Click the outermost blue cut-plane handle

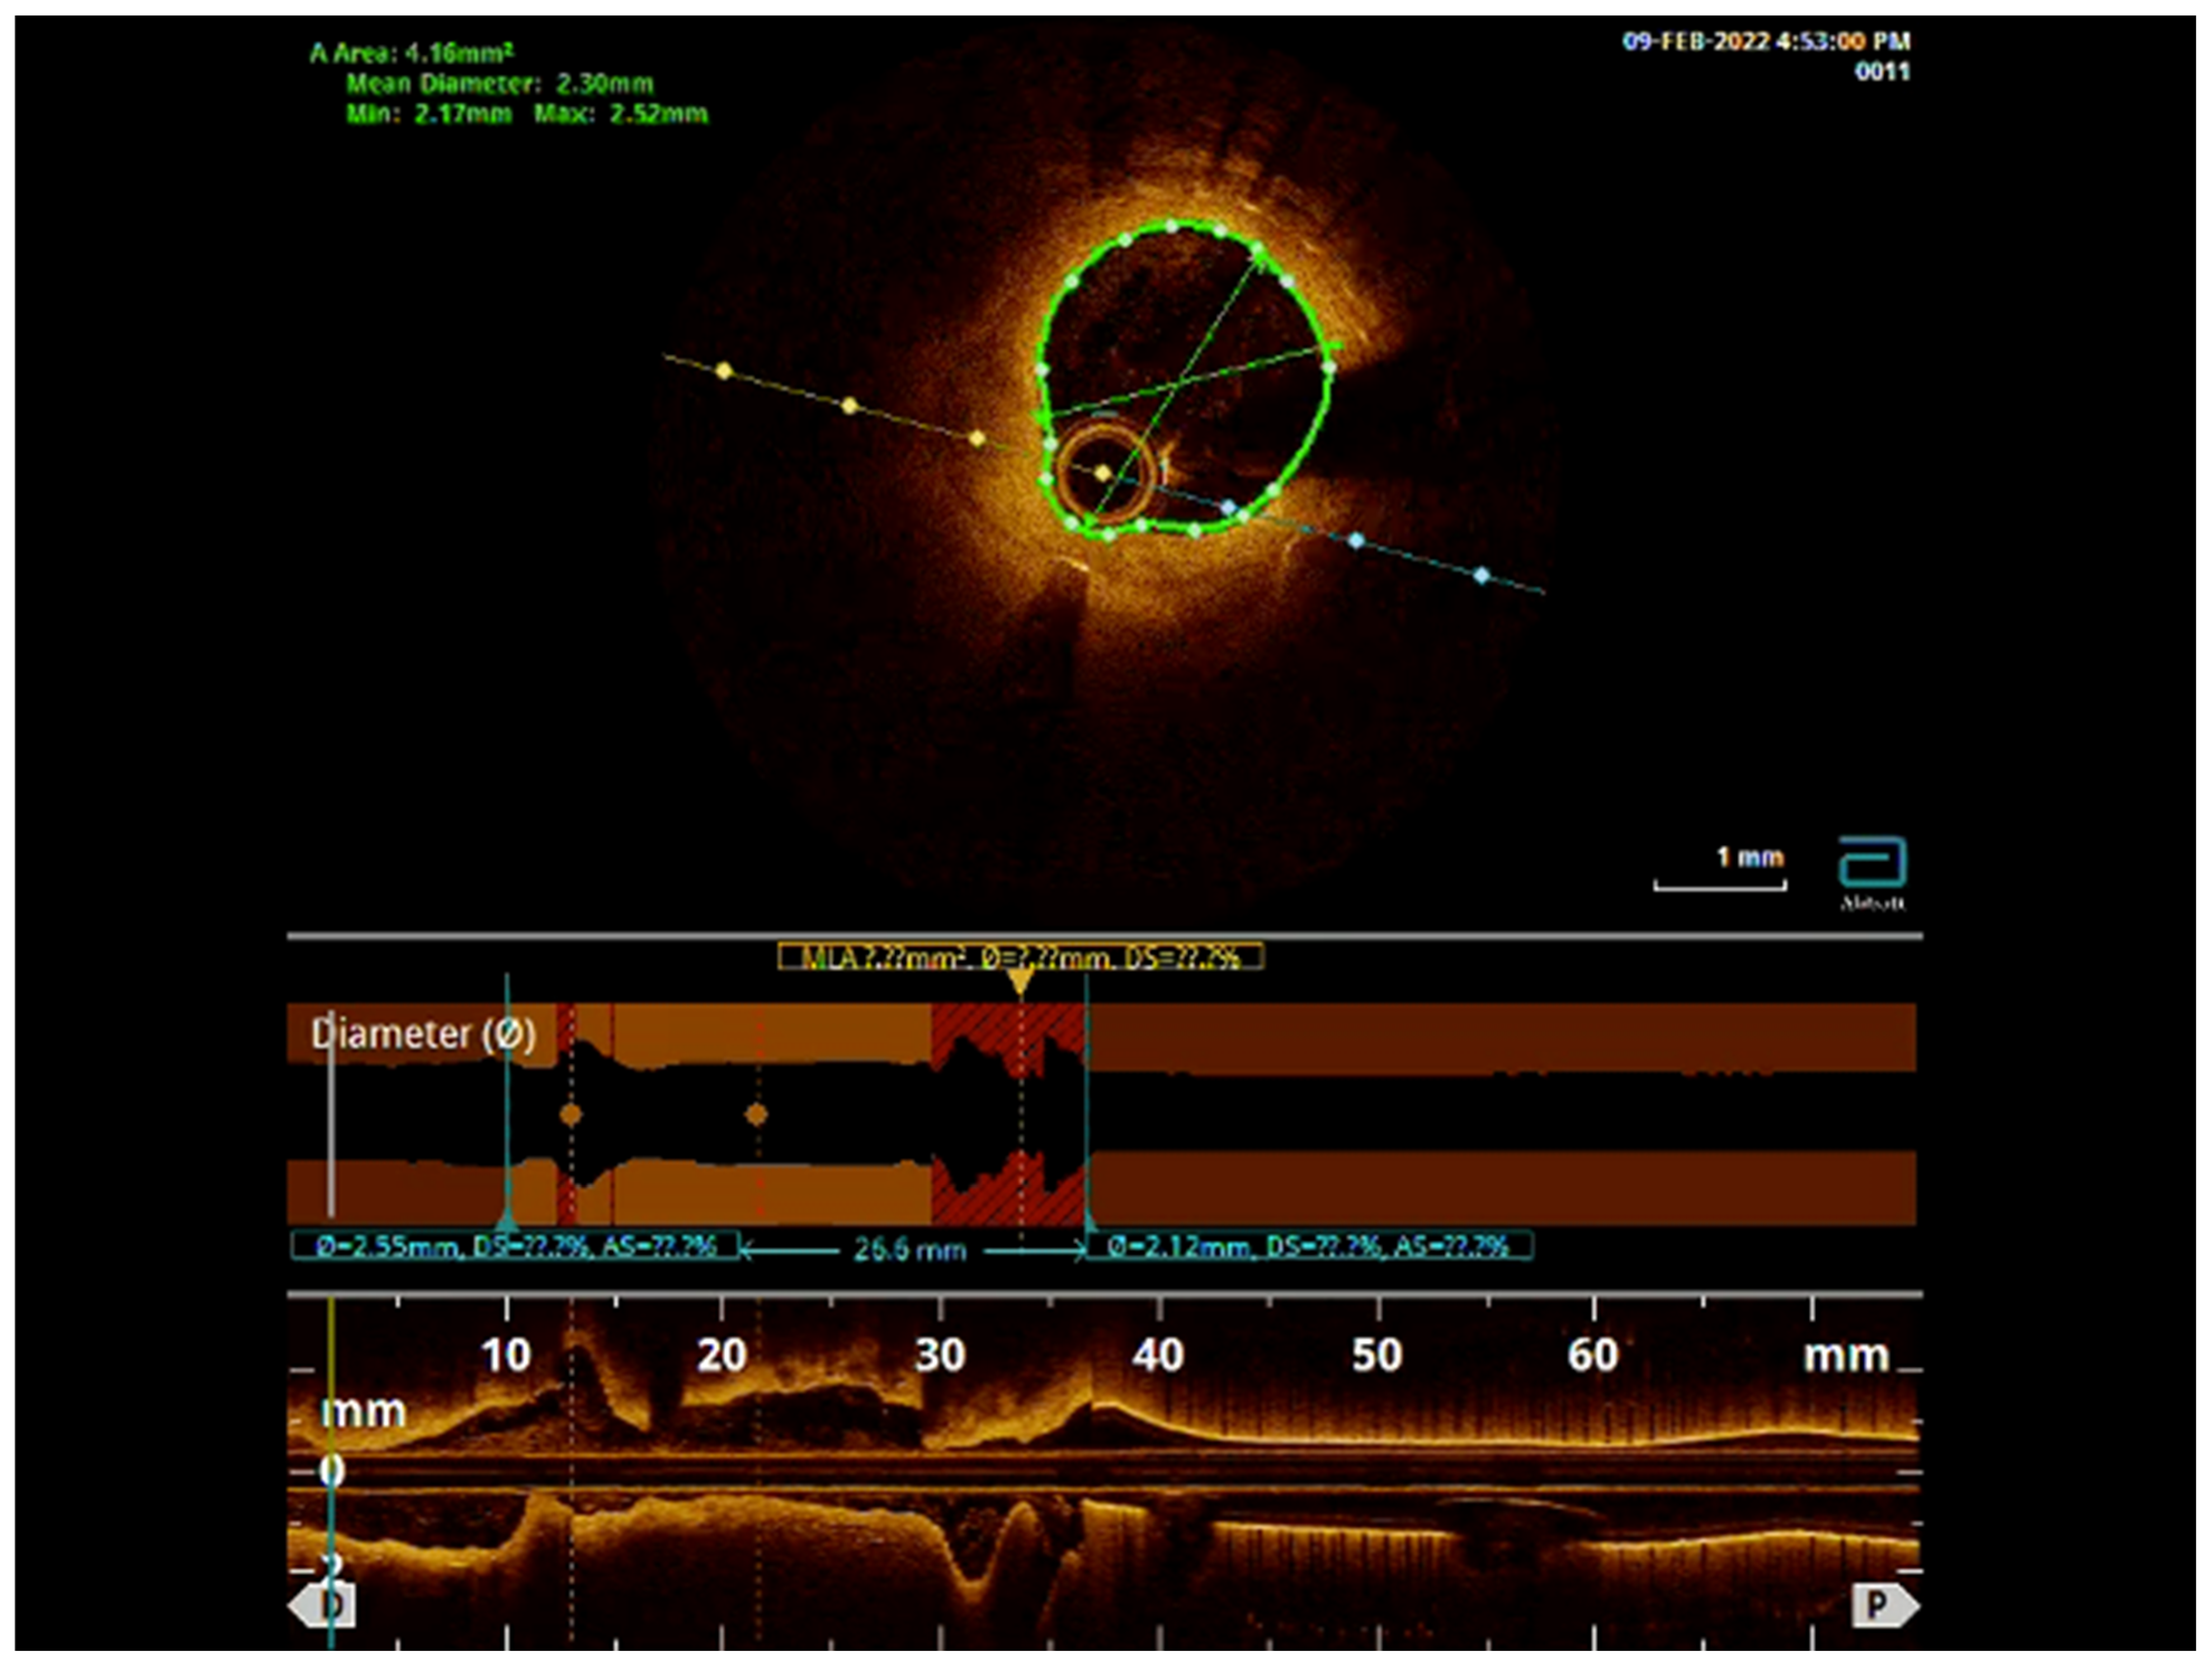click(x=1481, y=576)
